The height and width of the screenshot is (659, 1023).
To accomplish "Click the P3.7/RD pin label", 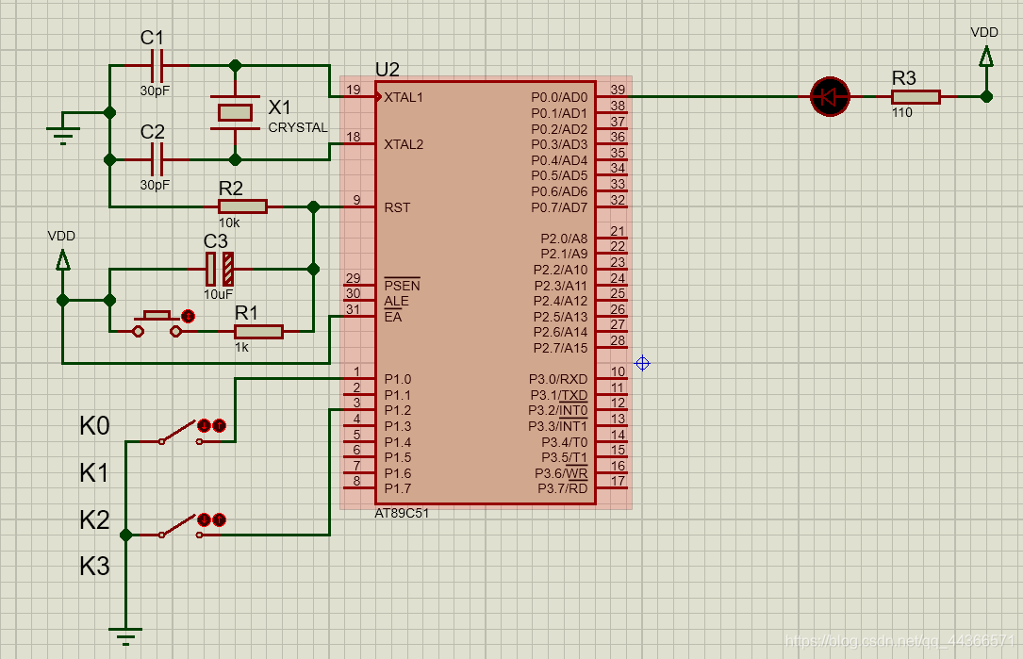I will click(x=562, y=488).
